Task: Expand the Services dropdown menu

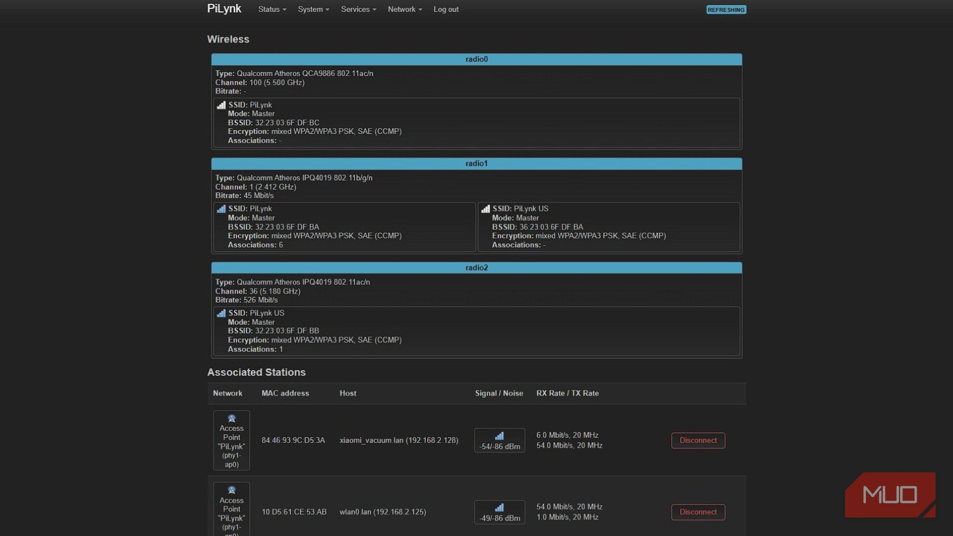Action: 358,9
